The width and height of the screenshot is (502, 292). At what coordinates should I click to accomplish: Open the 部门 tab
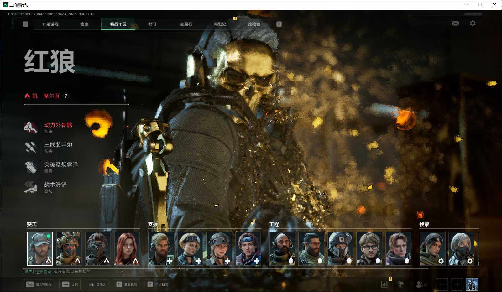coord(152,24)
